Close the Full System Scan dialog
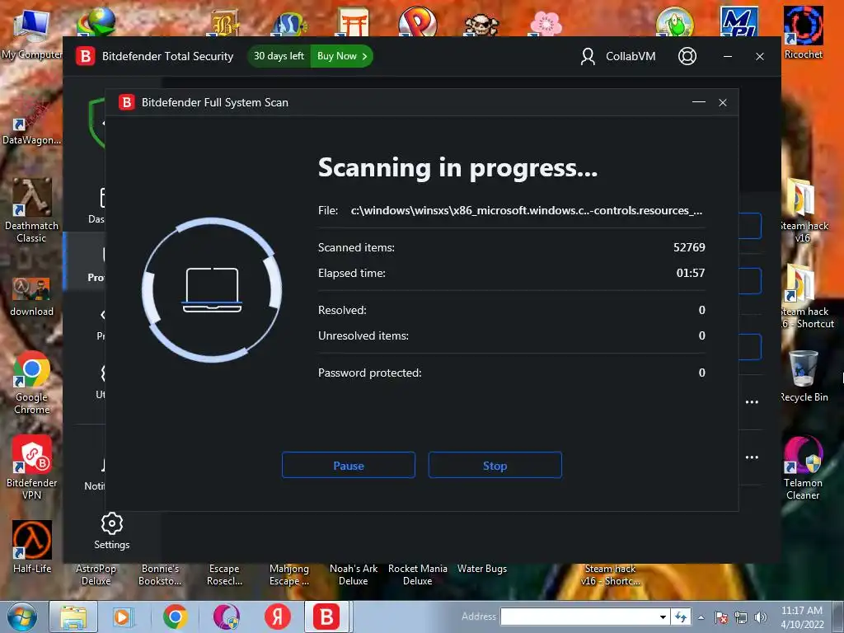 [x=723, y=102]
